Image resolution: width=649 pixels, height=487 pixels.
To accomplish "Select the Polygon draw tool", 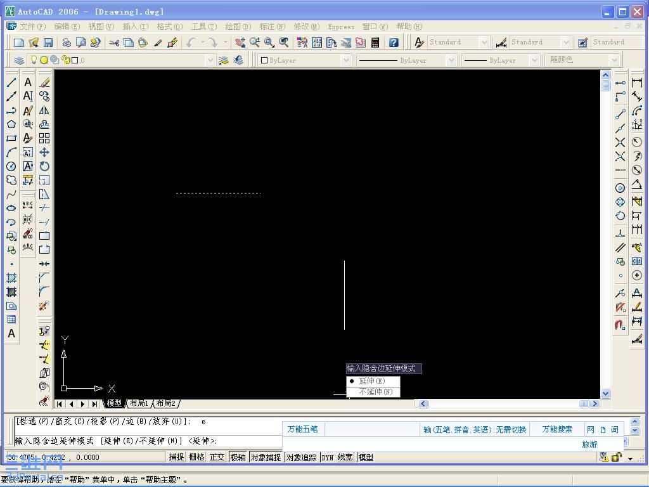I will pos(11,124).
